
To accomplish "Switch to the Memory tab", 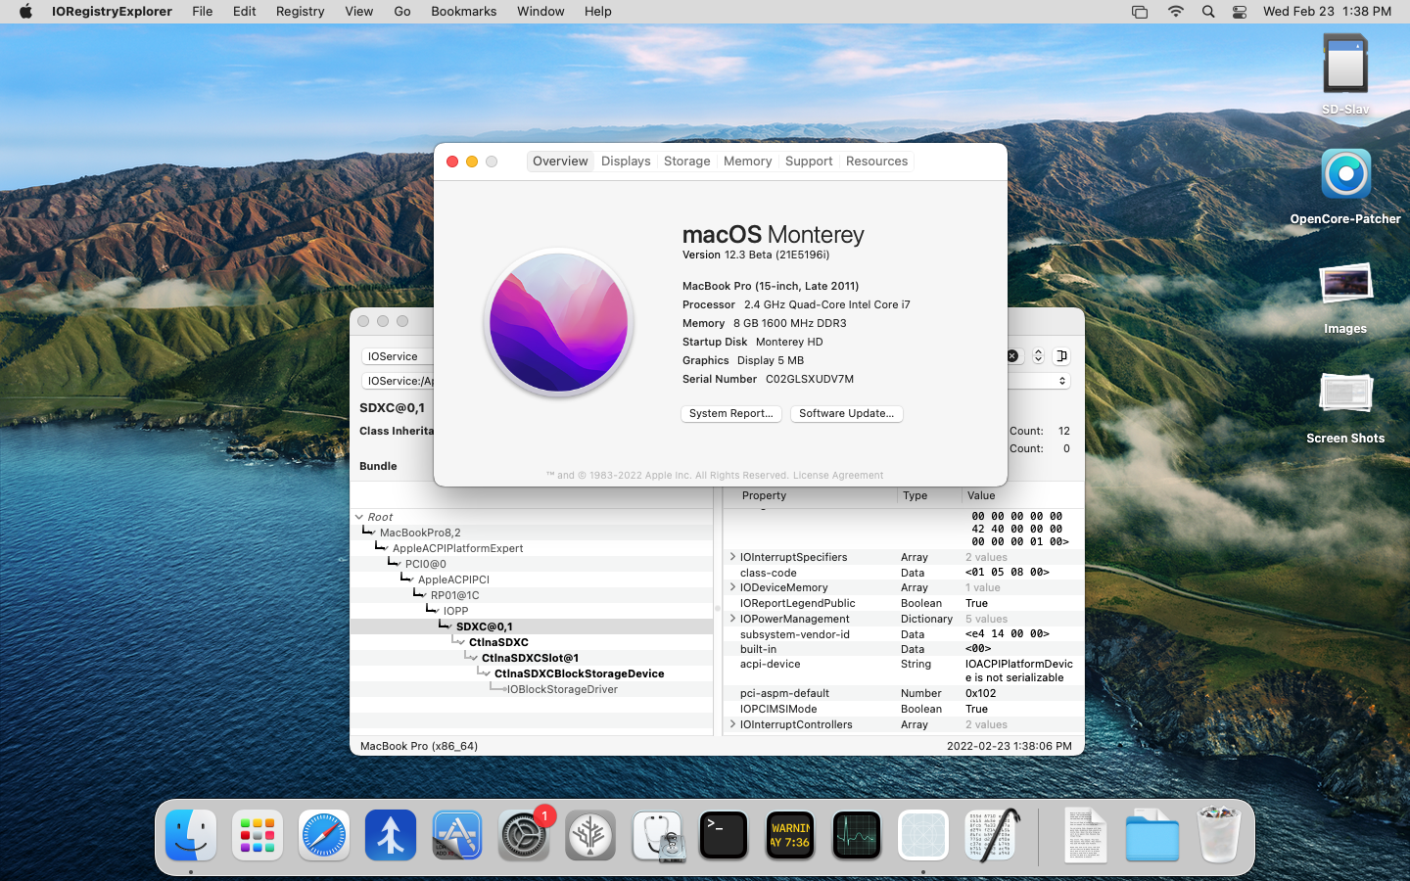I will coord(747,162).
